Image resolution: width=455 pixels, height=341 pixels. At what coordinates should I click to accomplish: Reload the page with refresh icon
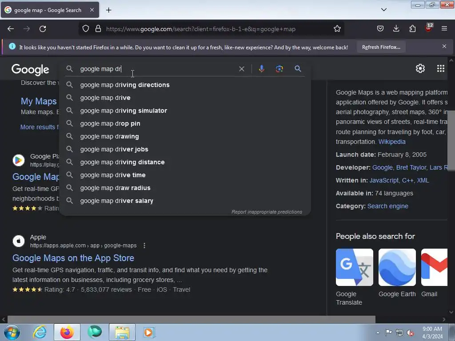point(43,29)
